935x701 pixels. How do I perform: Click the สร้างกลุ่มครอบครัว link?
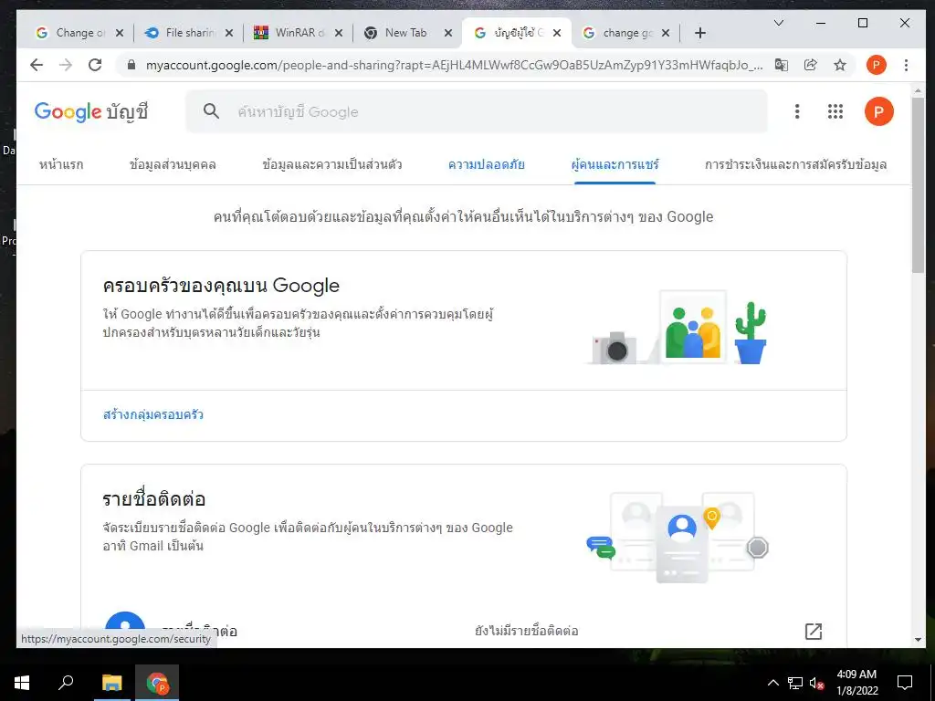153,414
